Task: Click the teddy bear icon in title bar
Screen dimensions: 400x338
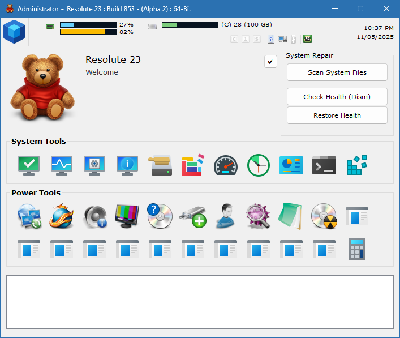Action: (x=10, y=8)
